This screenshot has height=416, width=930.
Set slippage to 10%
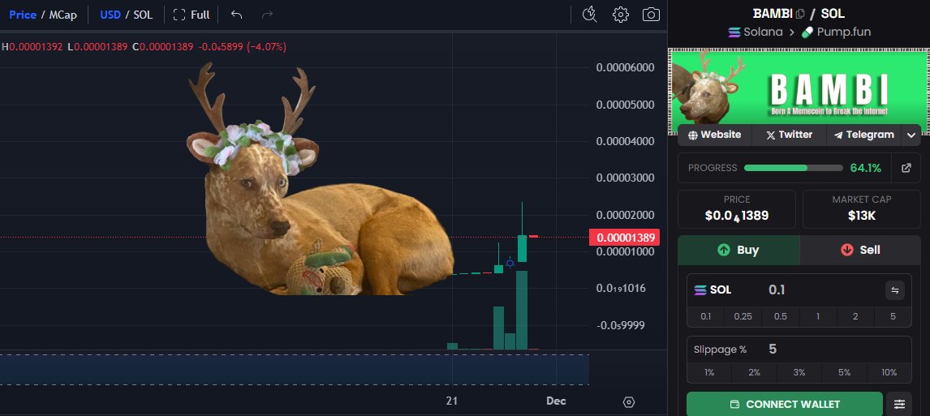tap(889, 373)
